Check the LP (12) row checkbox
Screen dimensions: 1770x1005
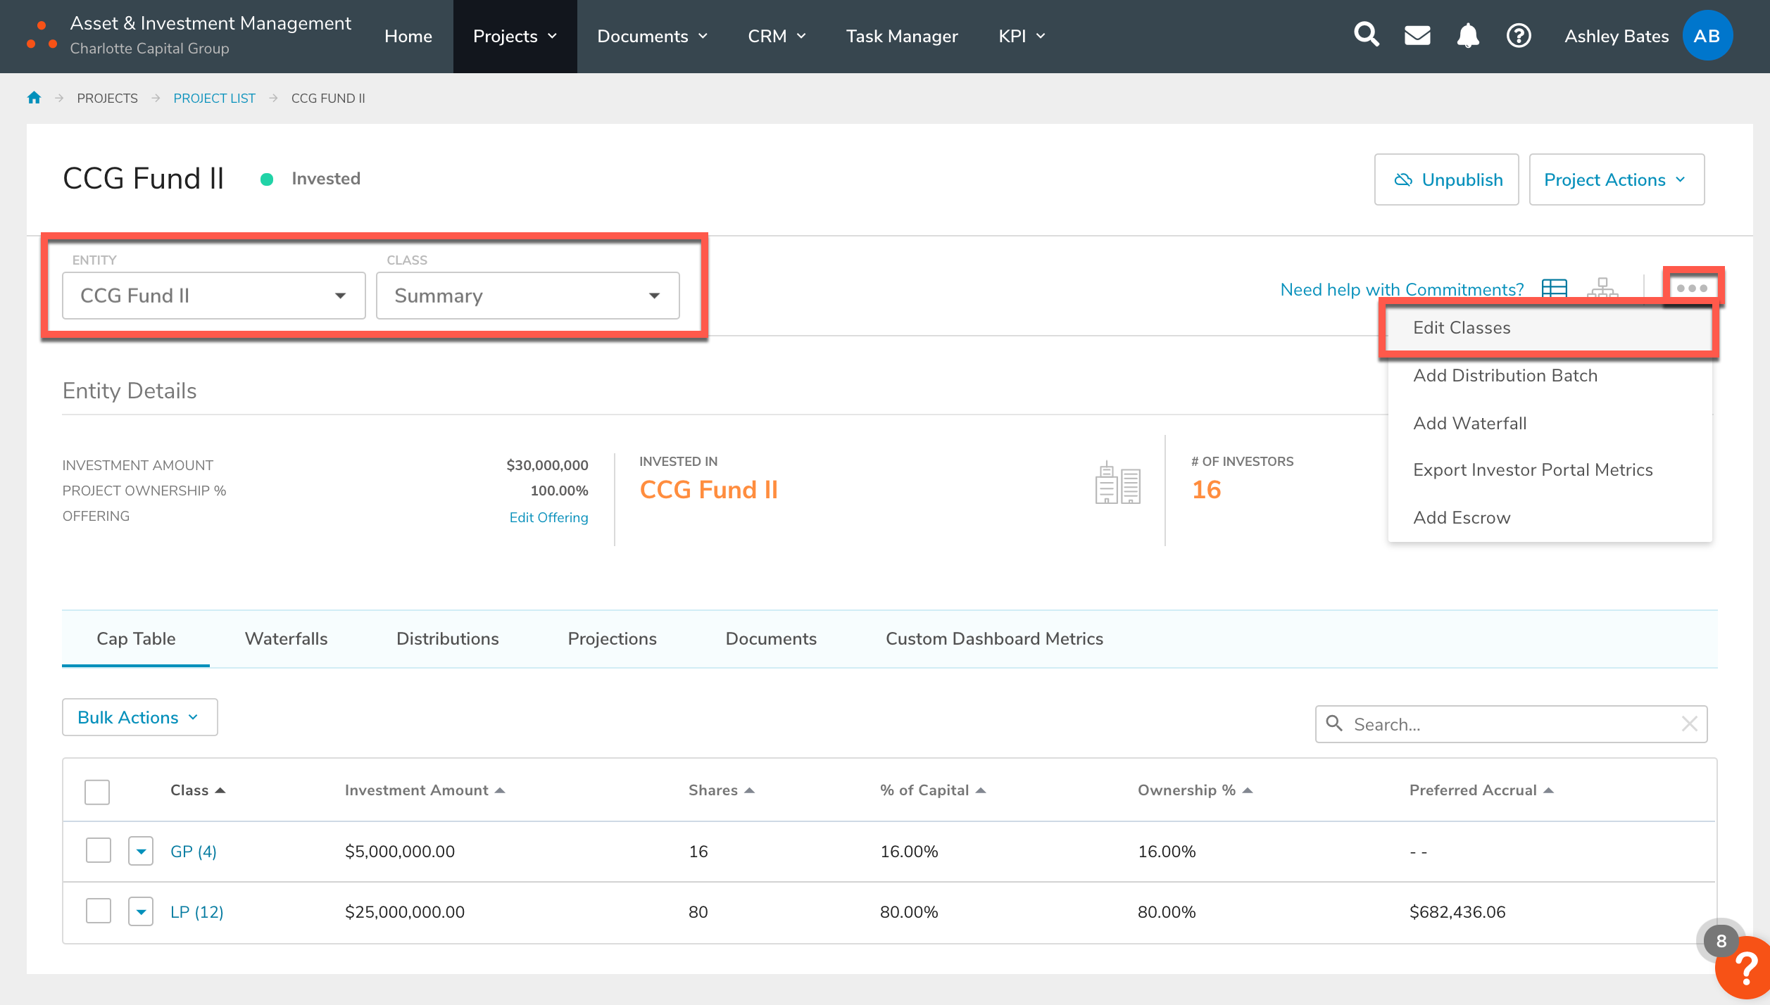point(99,911)
